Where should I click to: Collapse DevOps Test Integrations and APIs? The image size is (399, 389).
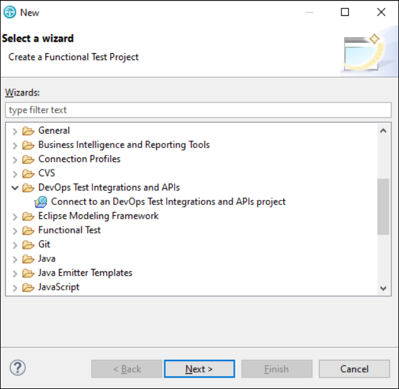(15, 188)
